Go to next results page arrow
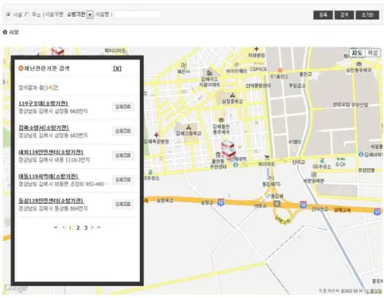The width and height of the screenshot is (384, 298). click(92, 227)
